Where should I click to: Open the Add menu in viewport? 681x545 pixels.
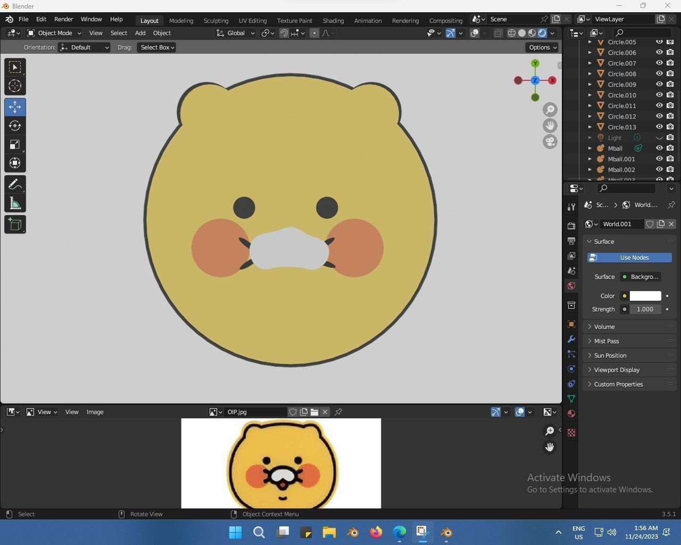point(140,33)
